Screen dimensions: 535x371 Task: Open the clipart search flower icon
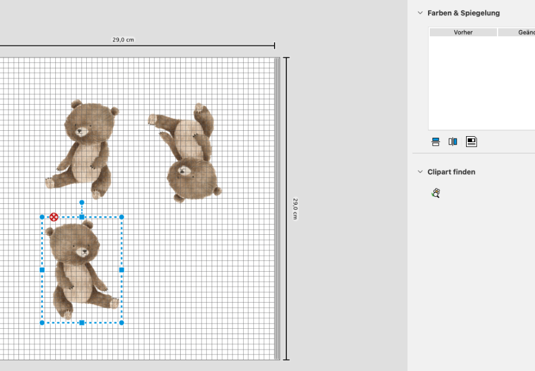click(x=436, y=193)
